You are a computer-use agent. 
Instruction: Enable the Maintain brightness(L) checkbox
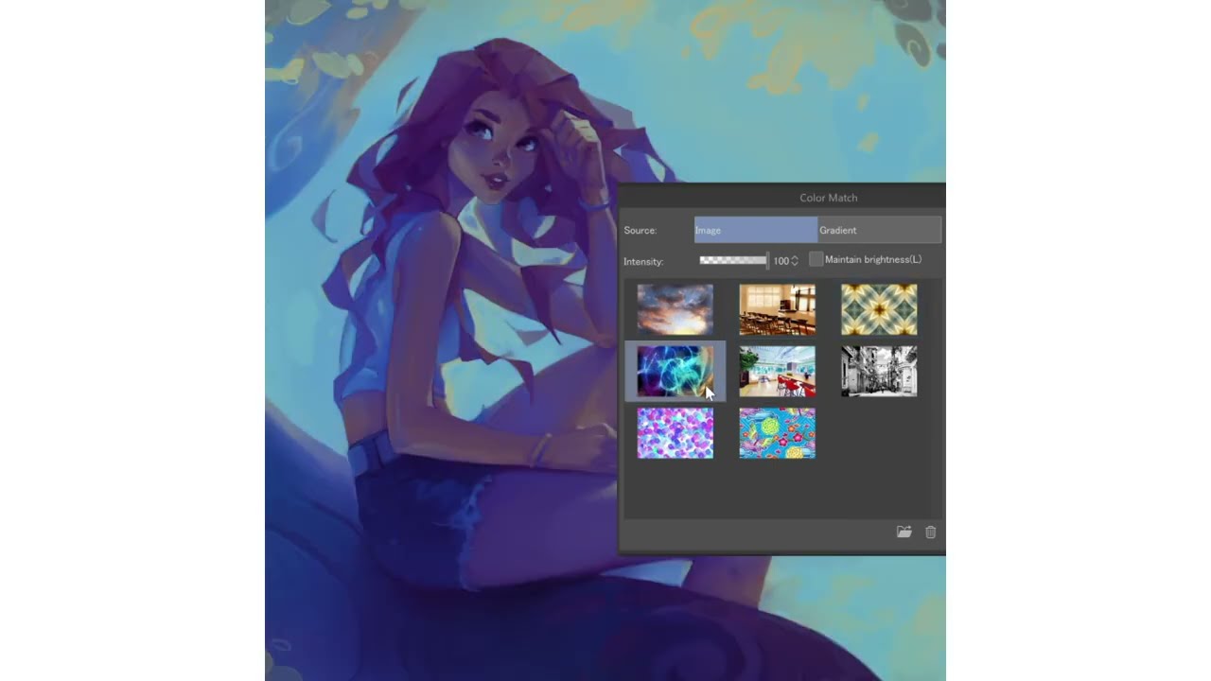tap(816, 259)
